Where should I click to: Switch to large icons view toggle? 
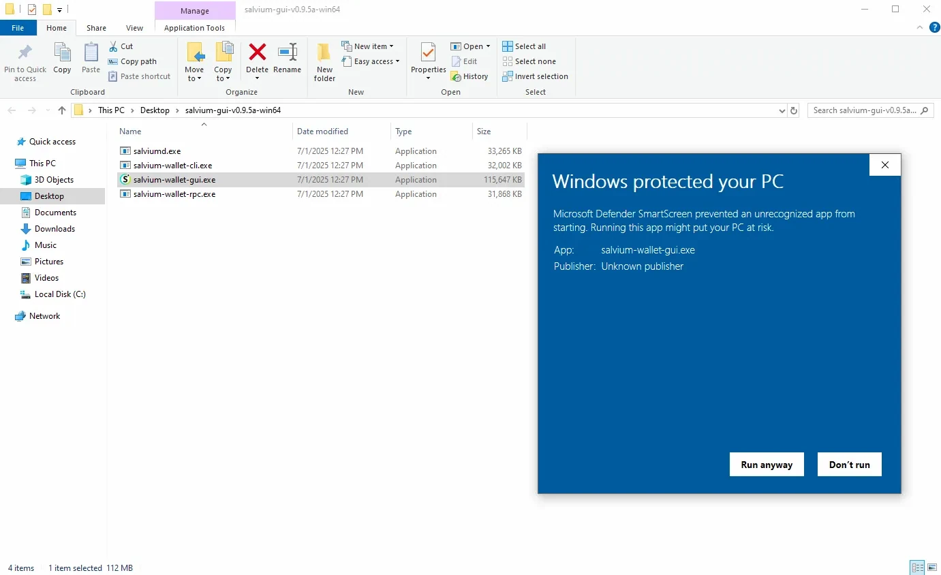(932, 568)
